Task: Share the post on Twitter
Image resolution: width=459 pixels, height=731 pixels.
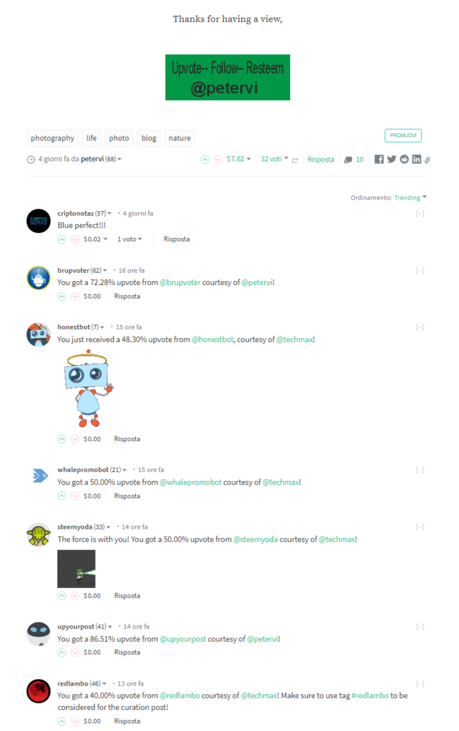Action: 392,160
